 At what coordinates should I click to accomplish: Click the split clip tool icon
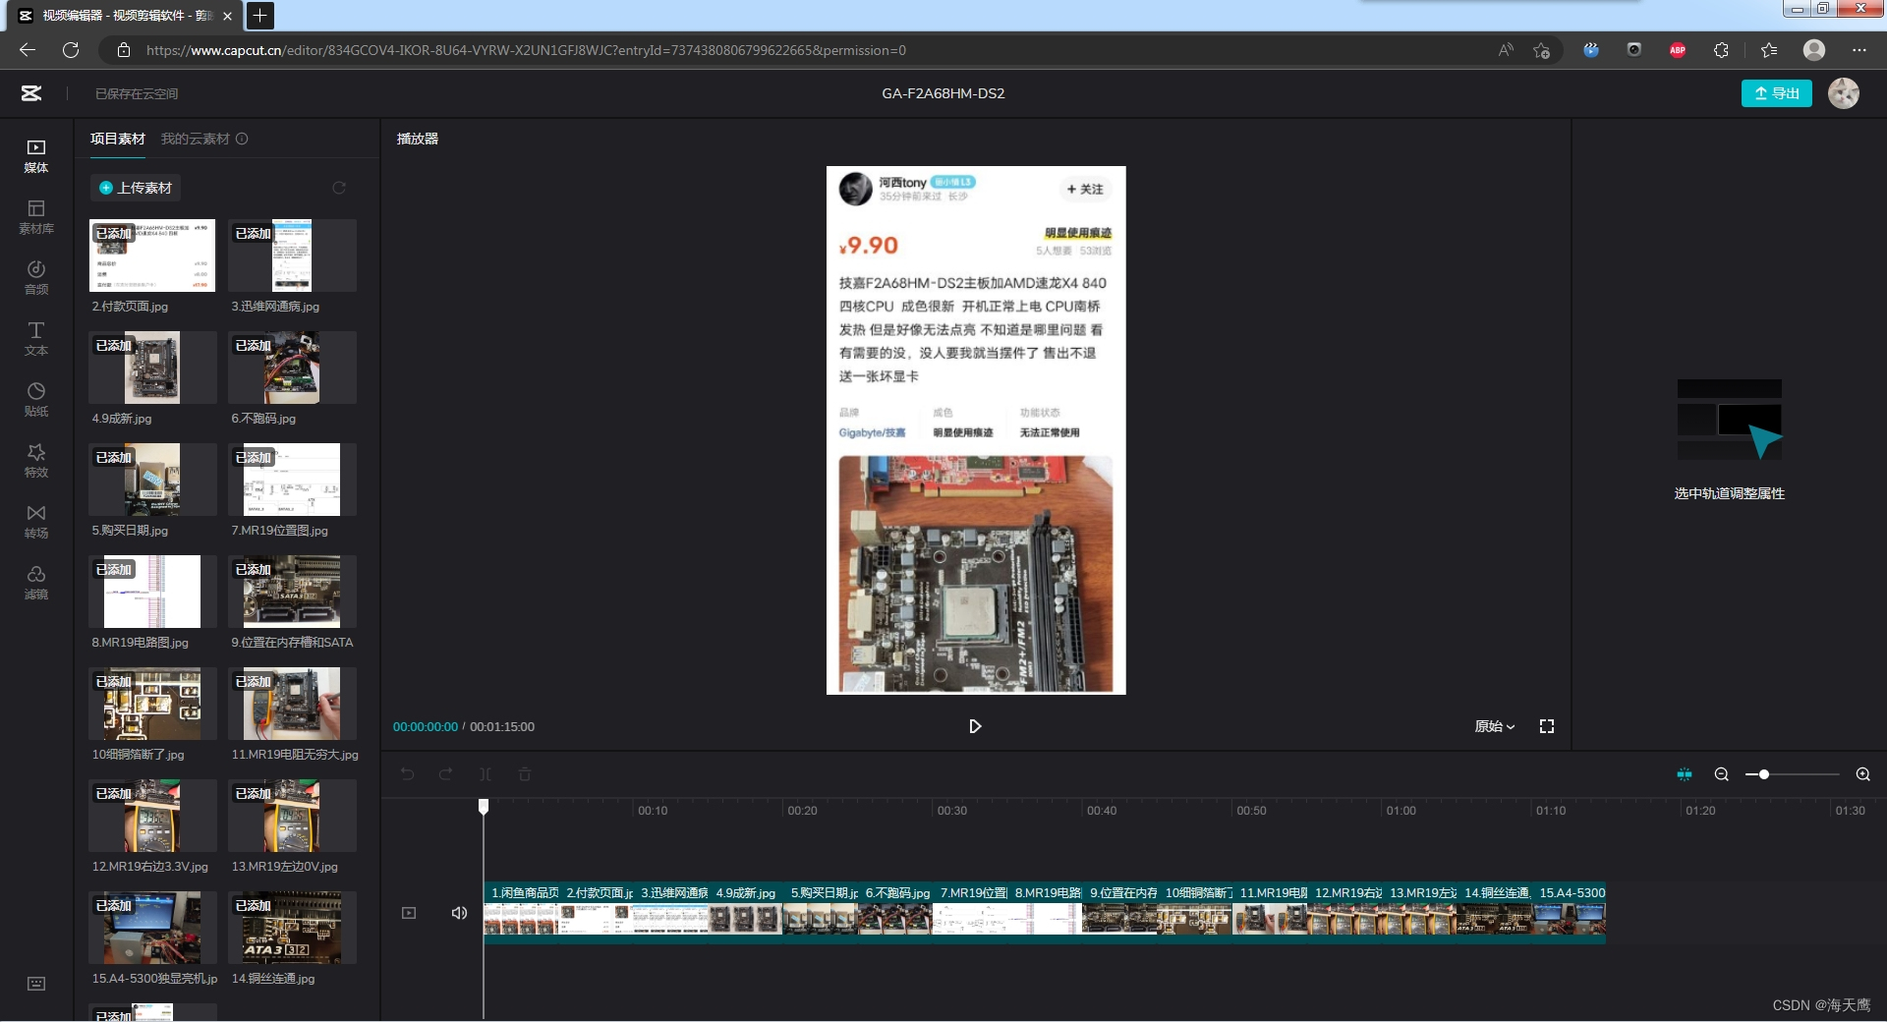pyautogui.click(x=486, y=774)
